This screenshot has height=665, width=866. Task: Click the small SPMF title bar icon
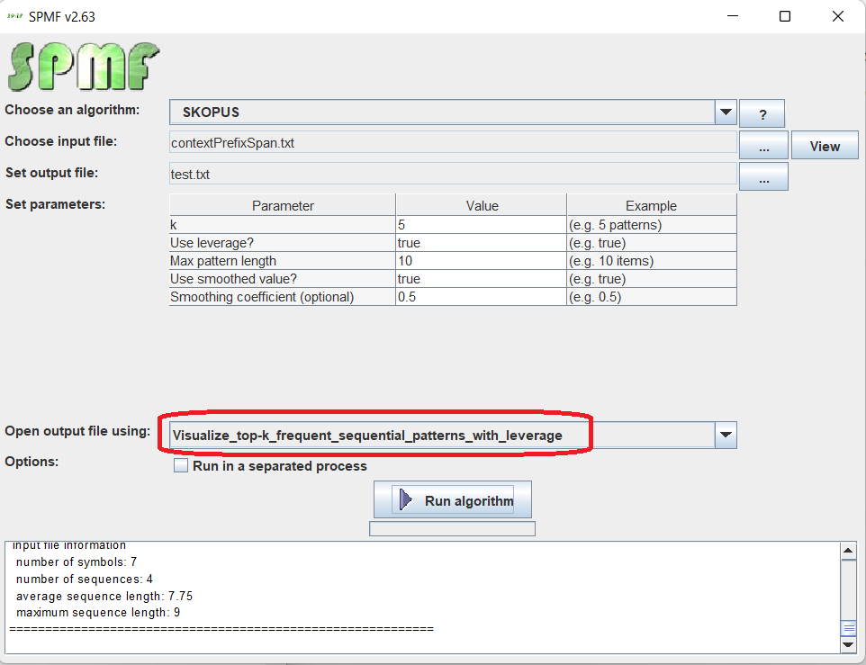tap(15, 16)
